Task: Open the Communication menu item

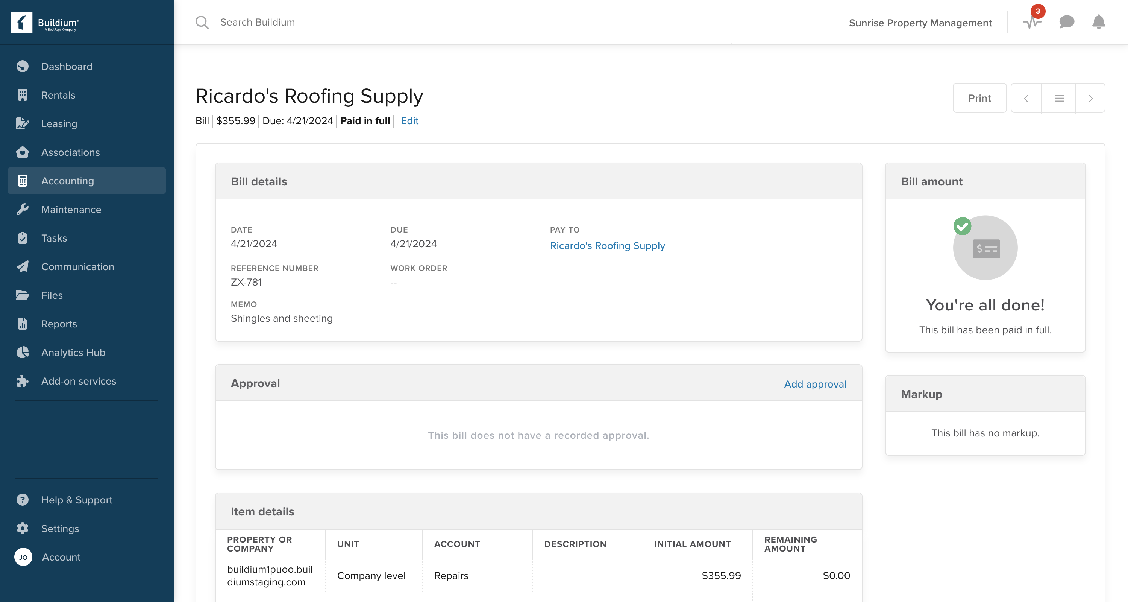Action: point(87,266)
